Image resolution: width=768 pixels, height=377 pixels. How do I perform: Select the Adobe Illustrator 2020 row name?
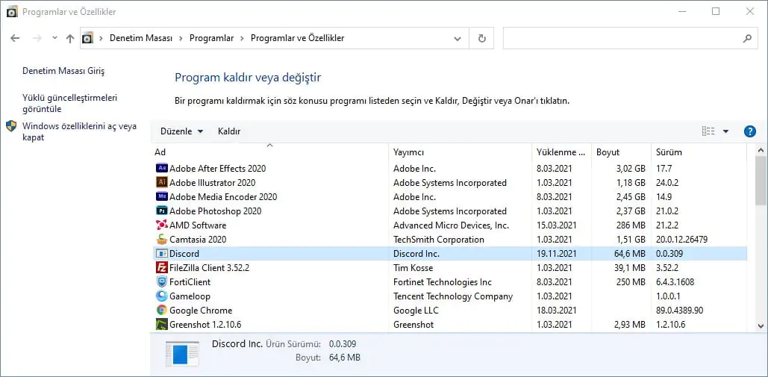(212, 183)
